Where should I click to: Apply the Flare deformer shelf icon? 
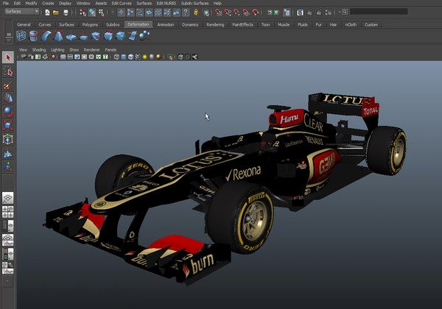coord(58,36)
